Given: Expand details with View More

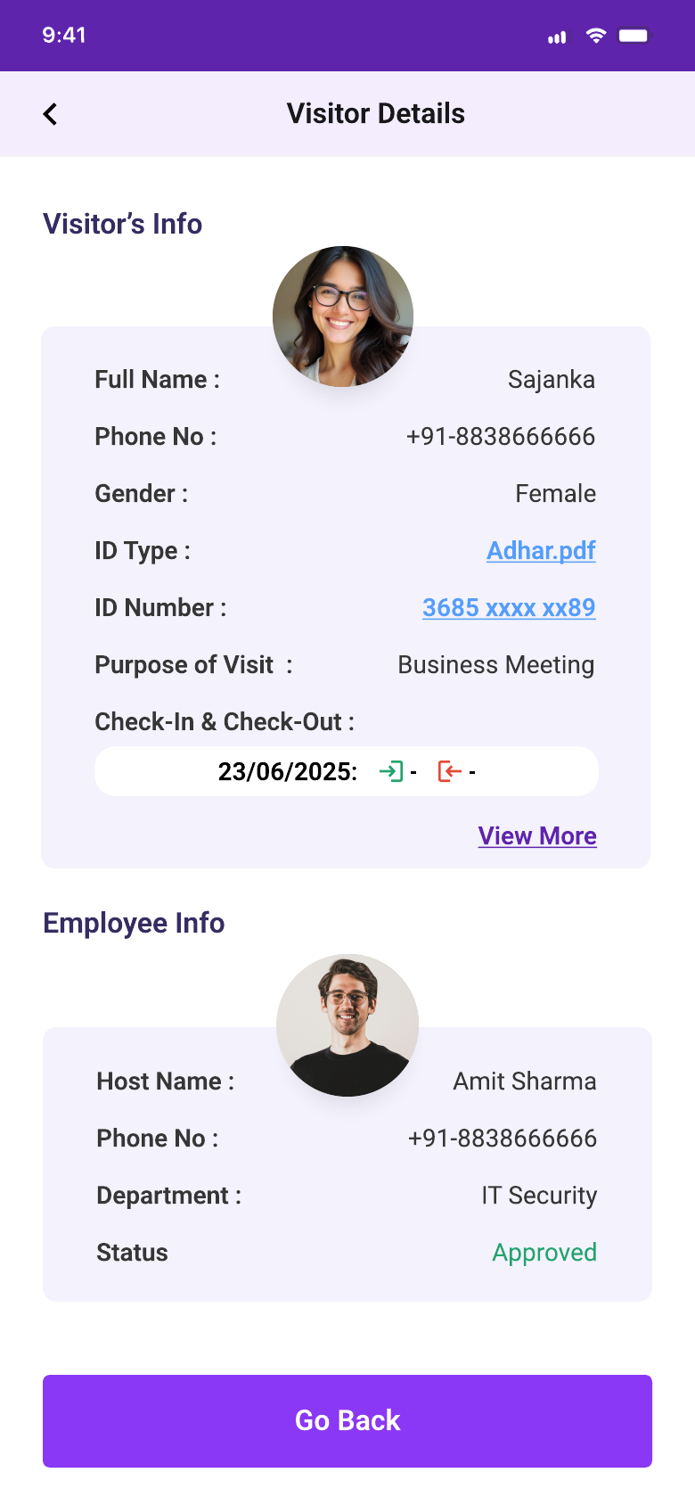Looking at the screenshot, I should (537, 836).
